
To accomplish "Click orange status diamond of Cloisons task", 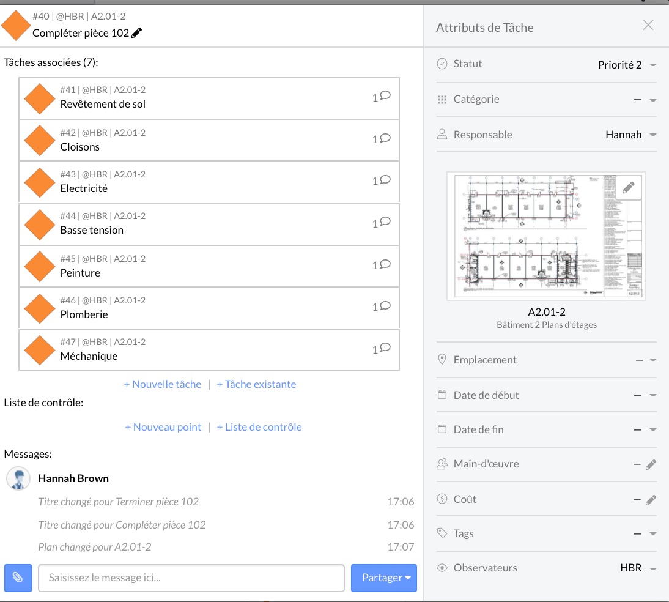I will click(x=40, y=140).
